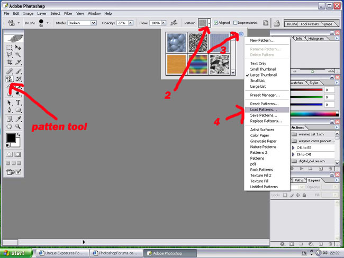Uncheck the Aligned checkbox
Image resolution: width=344 pixels, height=258 pixels.
216,23
